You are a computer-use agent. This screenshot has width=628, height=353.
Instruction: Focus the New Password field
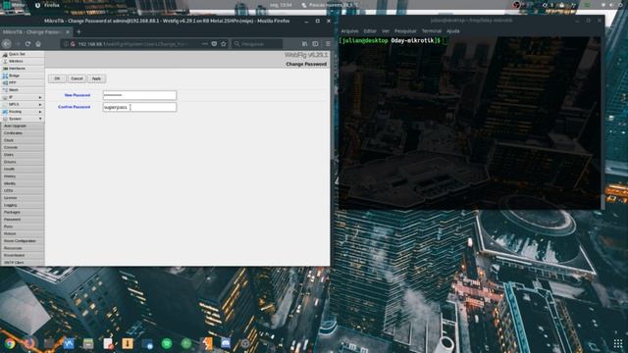pos(139,95)
